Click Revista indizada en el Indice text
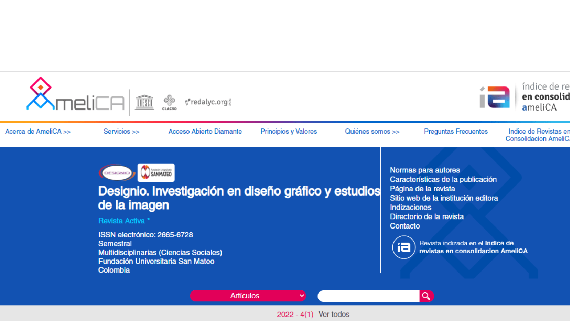Image resolution: width=570 pixels, height=321 pixels. click(x=473, y=247)
